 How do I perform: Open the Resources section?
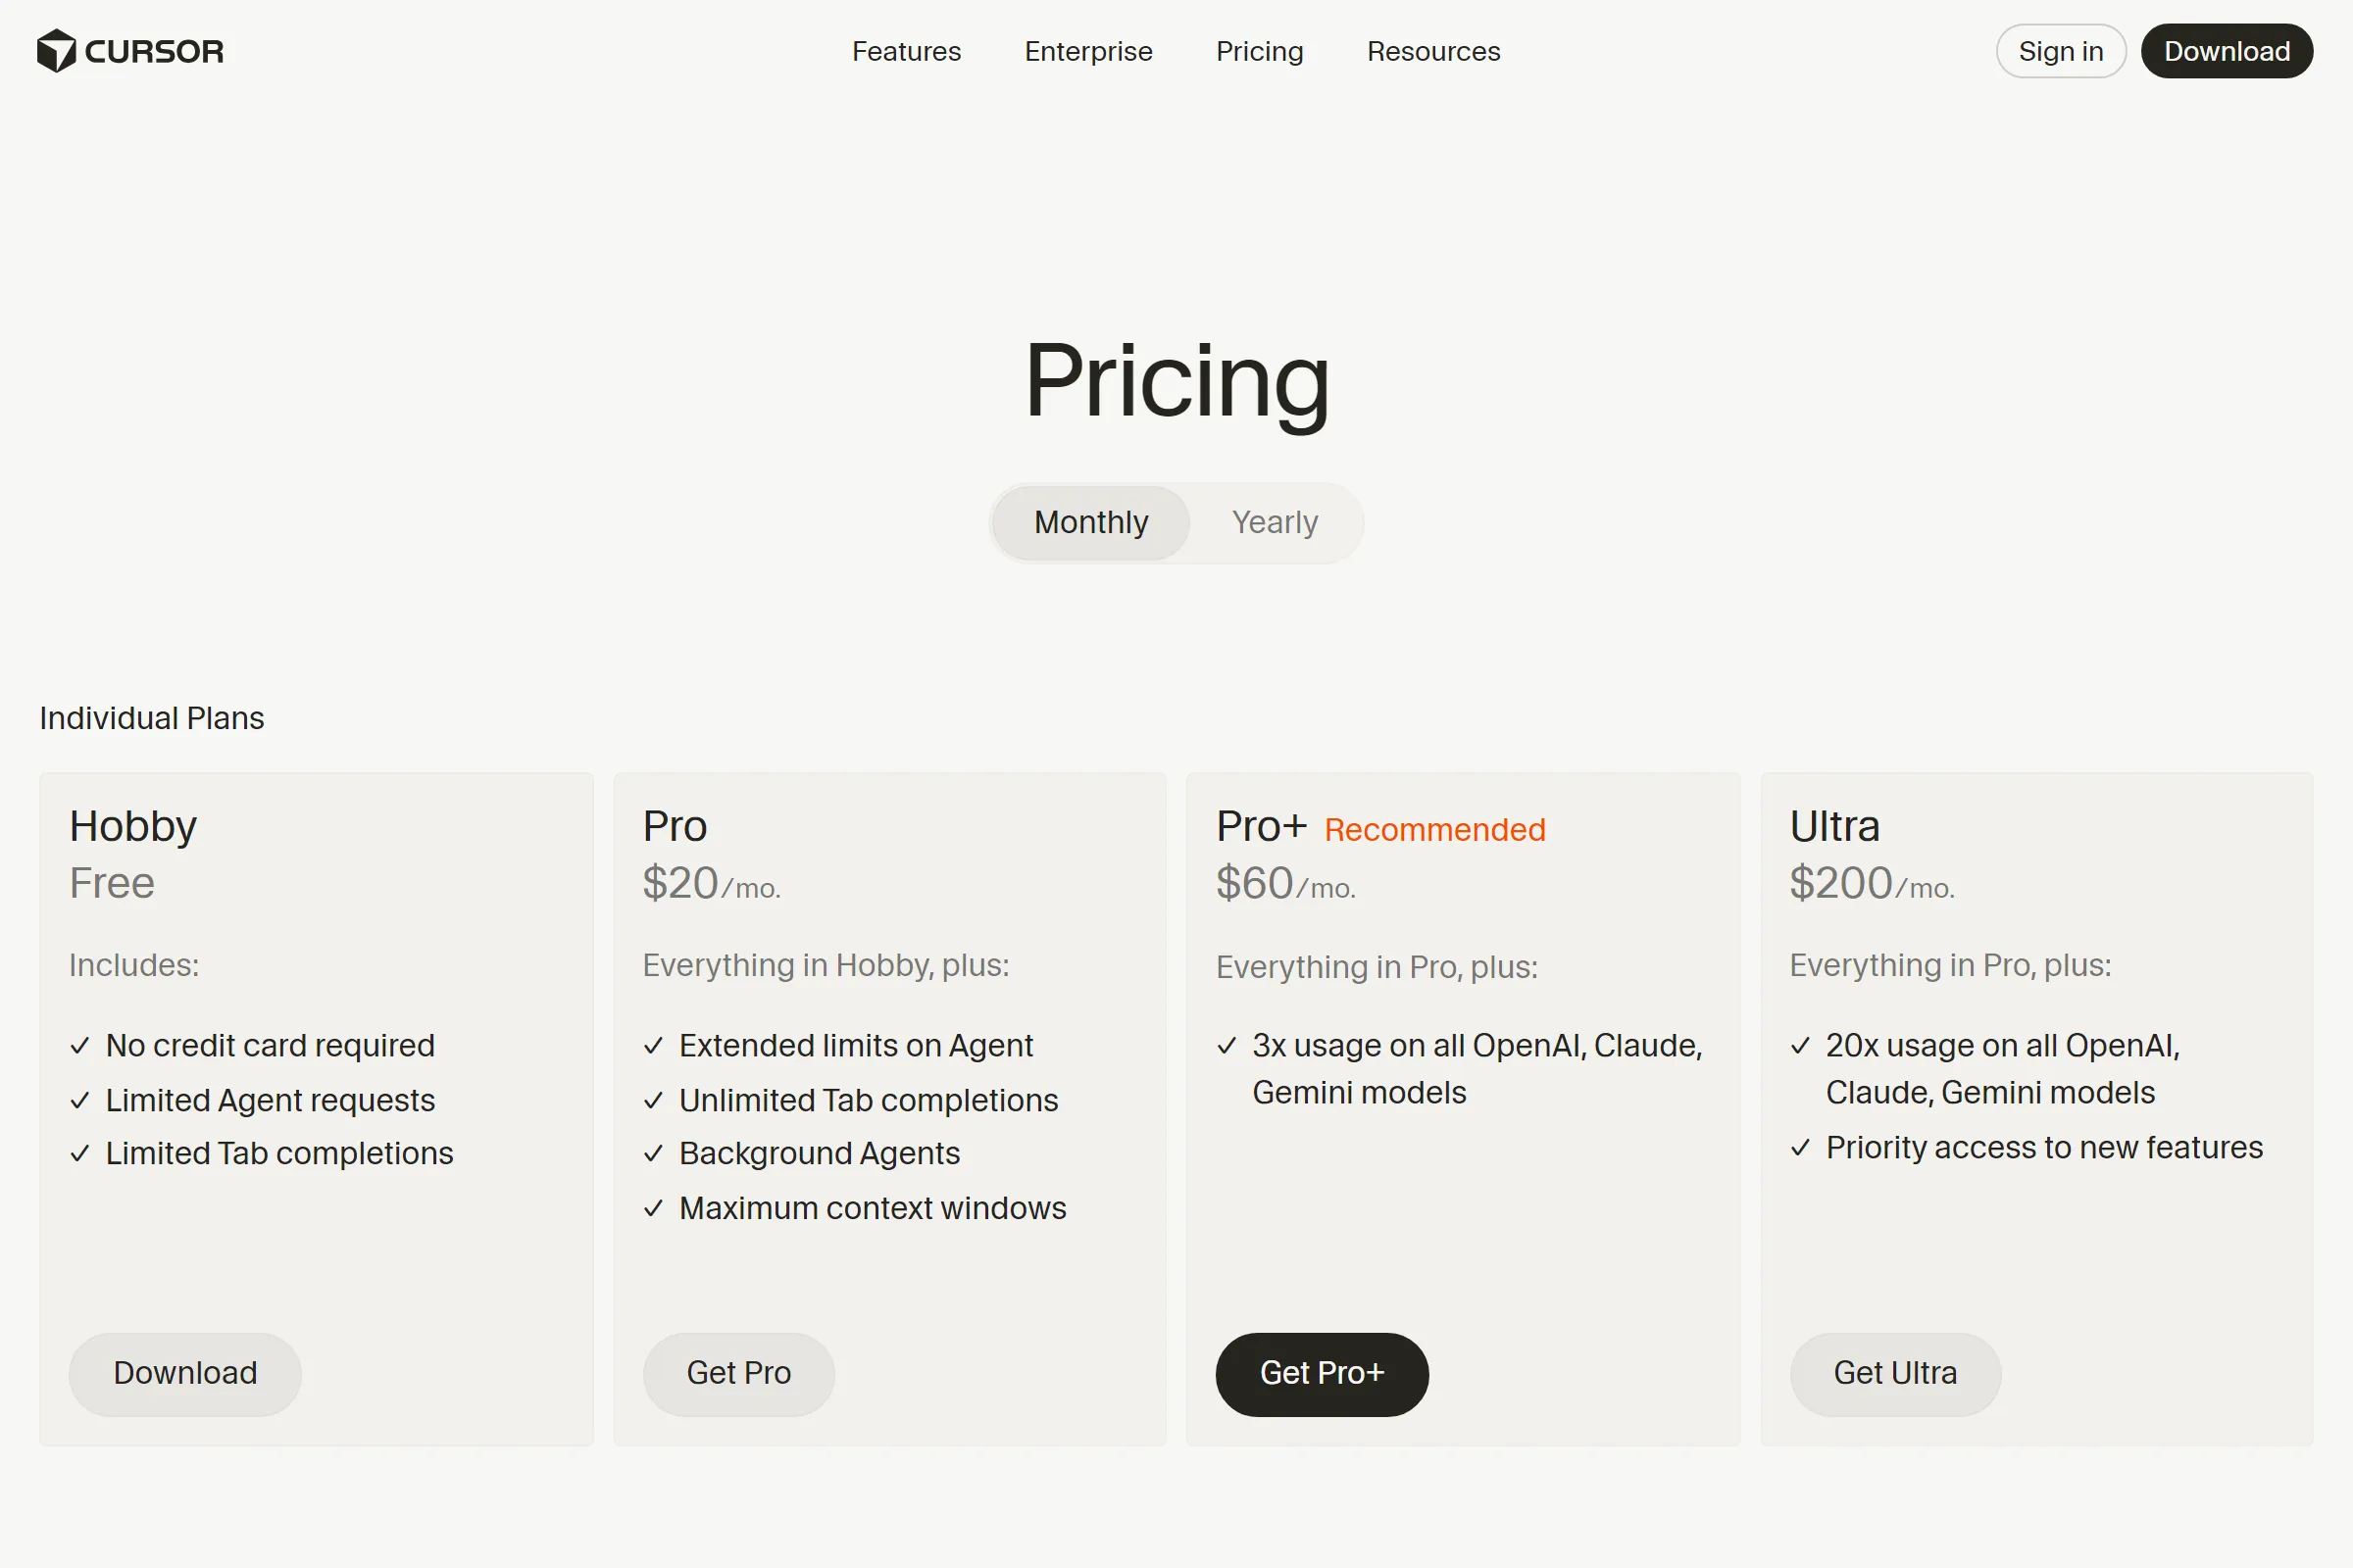(1432, 51)
